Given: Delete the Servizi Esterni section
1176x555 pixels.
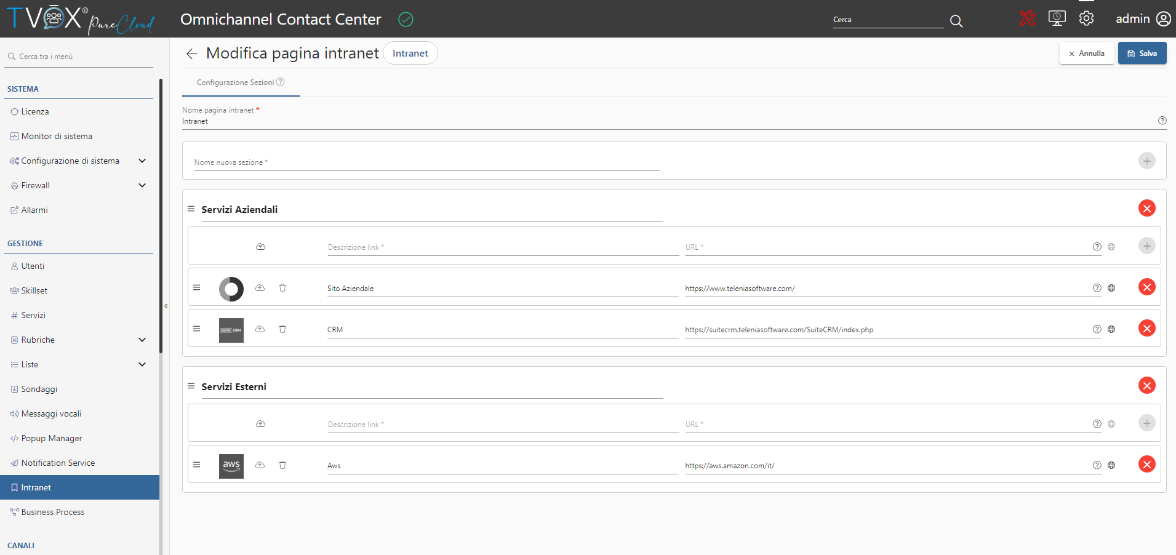Looking at the screenshot, I should click(x=1146, y=386).
